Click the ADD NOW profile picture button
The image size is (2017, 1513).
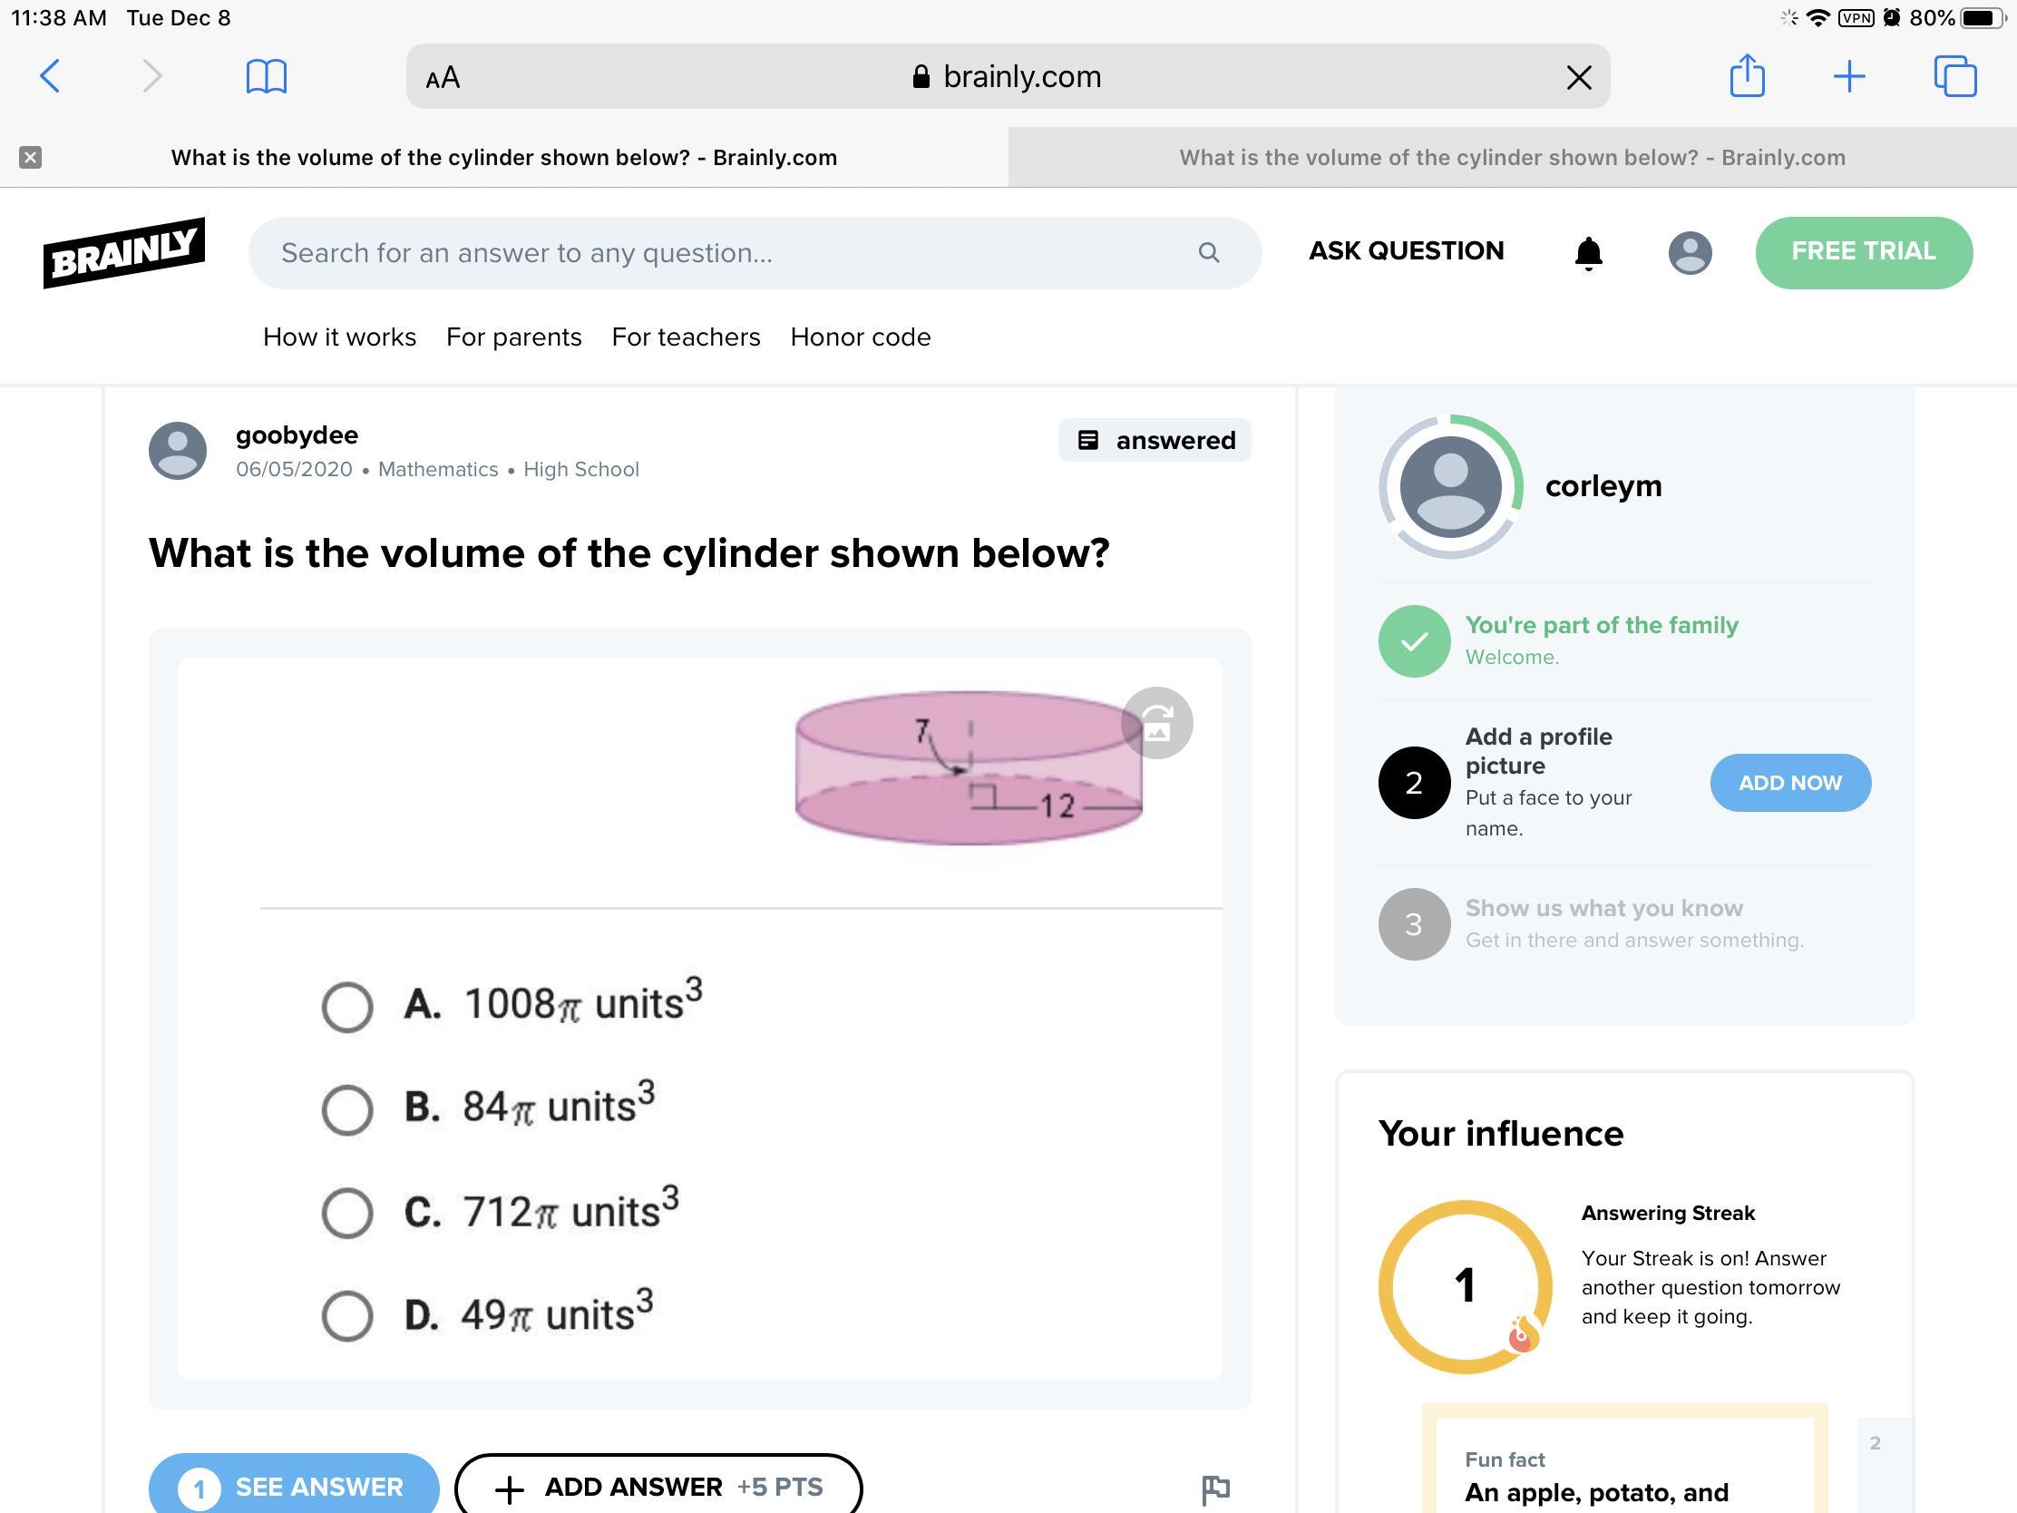[1789, 783]
